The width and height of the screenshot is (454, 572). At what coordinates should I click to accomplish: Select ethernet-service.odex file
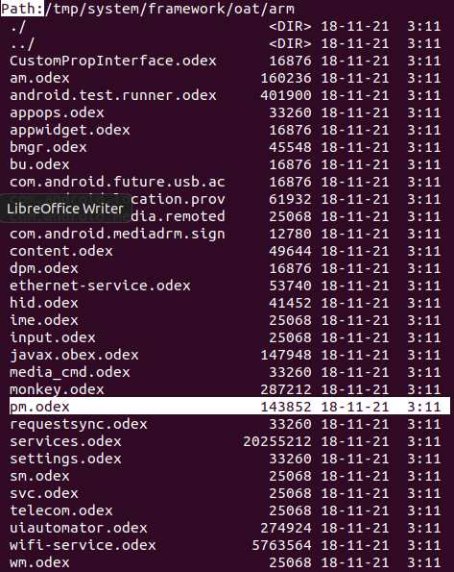tap(229, 286)
